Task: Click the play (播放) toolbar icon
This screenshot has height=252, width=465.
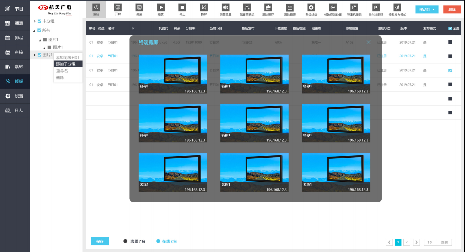Action: point(161,8)
